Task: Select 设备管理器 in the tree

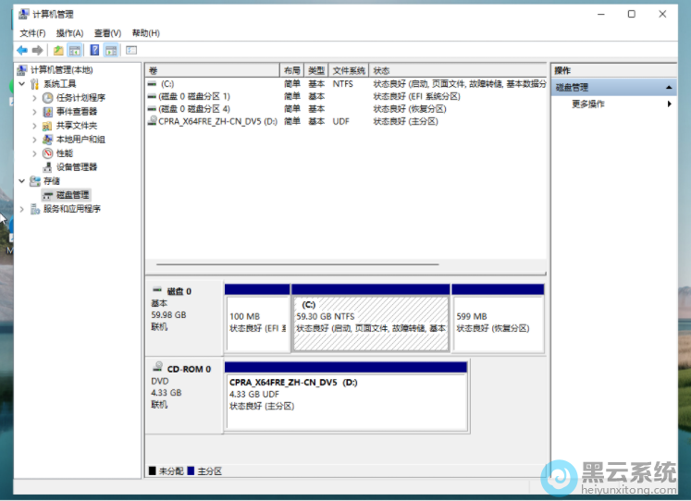Action: click(76, 167)
